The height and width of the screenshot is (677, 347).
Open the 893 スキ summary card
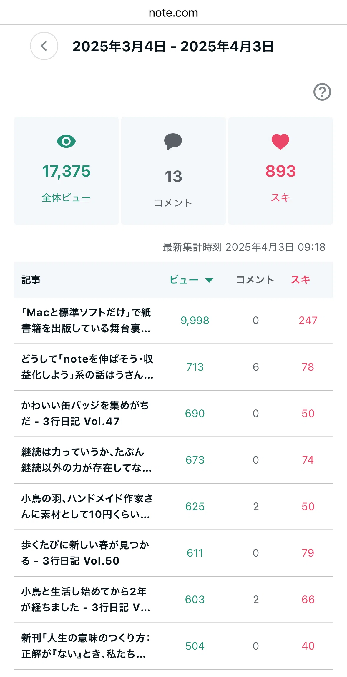click(x=280, y=171)
